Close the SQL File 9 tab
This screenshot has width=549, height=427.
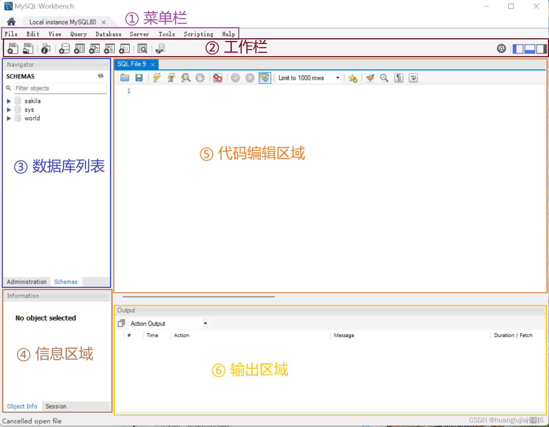pyautogui.click(x=153, y=64)
